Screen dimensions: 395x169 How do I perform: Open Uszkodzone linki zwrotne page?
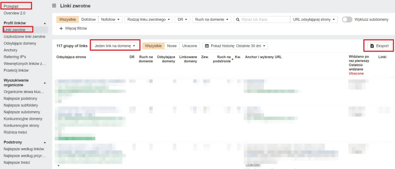[24, 36]
